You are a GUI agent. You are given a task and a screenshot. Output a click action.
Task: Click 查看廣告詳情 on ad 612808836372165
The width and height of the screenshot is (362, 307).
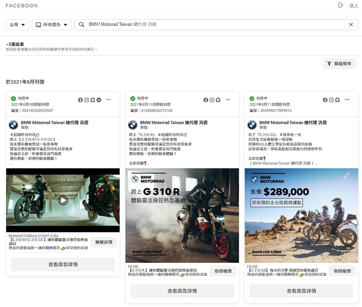182,291
